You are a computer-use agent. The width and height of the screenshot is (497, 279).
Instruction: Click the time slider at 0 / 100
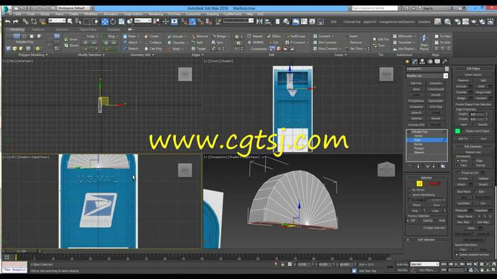click(22, 251)
